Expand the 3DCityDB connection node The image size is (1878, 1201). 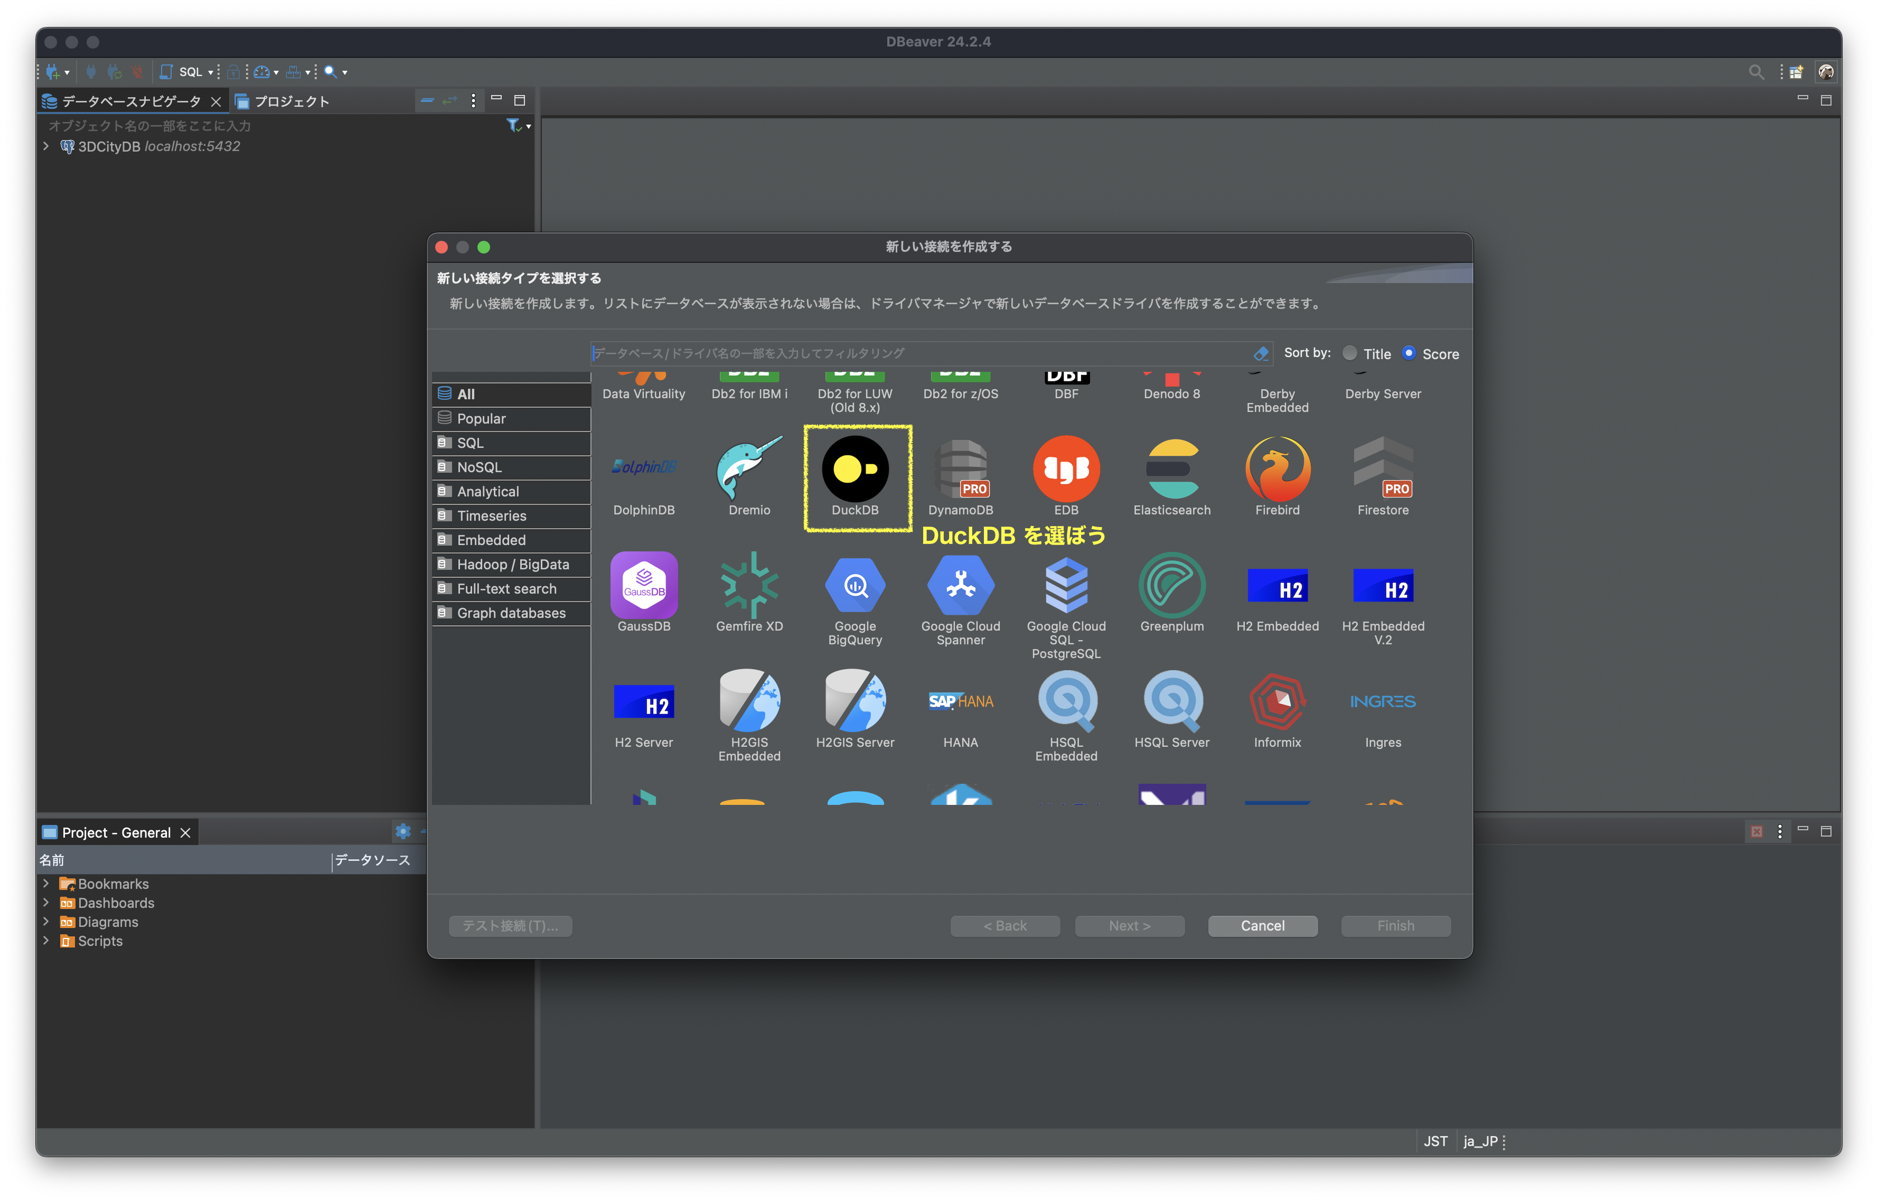point(46,147)
